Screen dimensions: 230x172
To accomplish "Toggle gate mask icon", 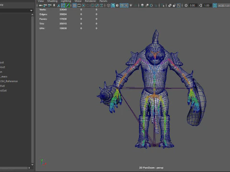I will (x=88, y=5).
